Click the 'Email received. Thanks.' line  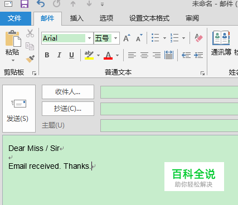click(49, 166)
